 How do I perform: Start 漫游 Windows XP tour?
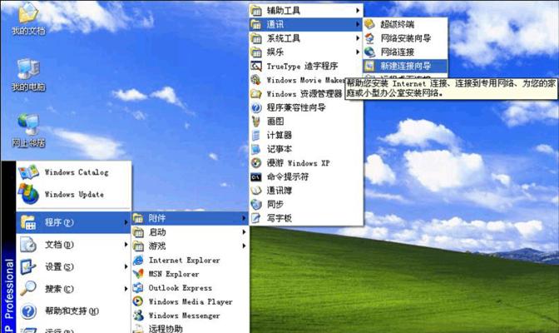click(306, 163)
